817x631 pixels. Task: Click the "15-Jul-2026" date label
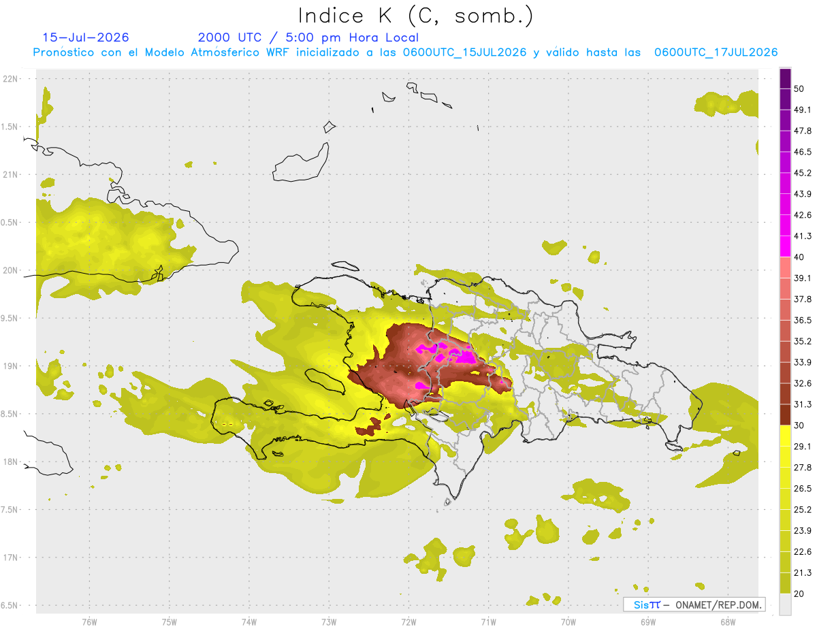click(x=86, y=37)
